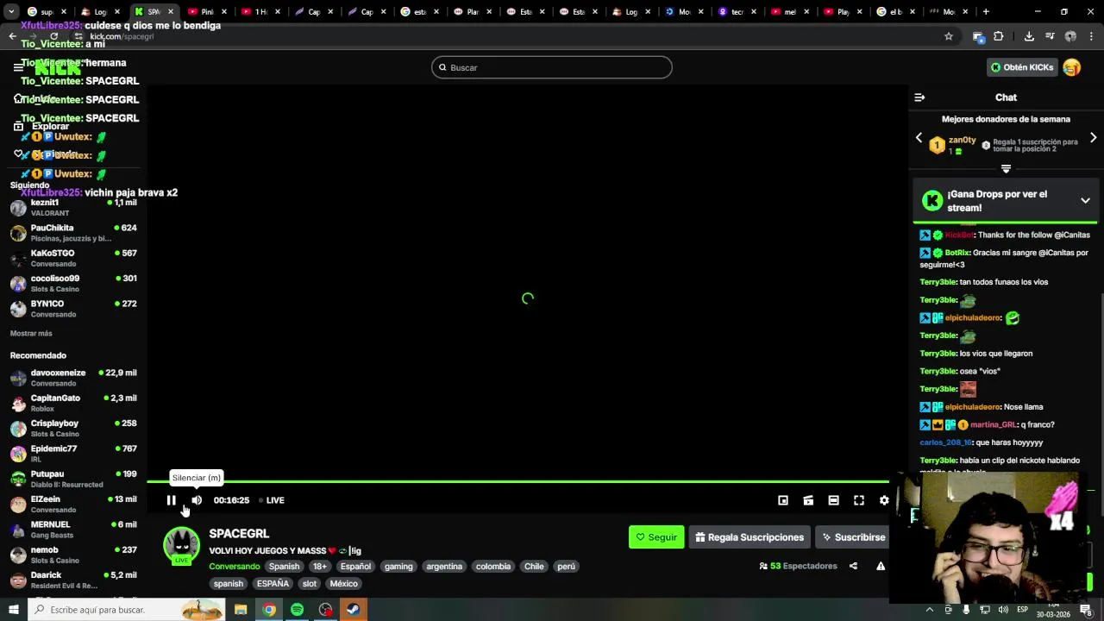
Task: Click the Suscribirse button
Action: [x=852, y=537]
